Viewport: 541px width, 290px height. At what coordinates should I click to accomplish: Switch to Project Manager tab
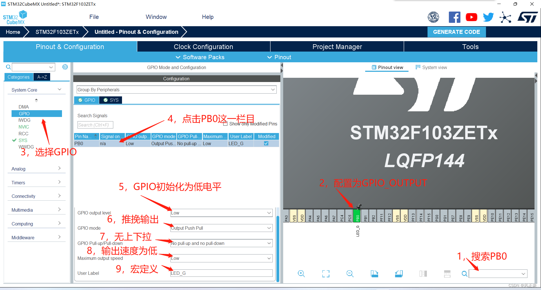tap(337, 47)
